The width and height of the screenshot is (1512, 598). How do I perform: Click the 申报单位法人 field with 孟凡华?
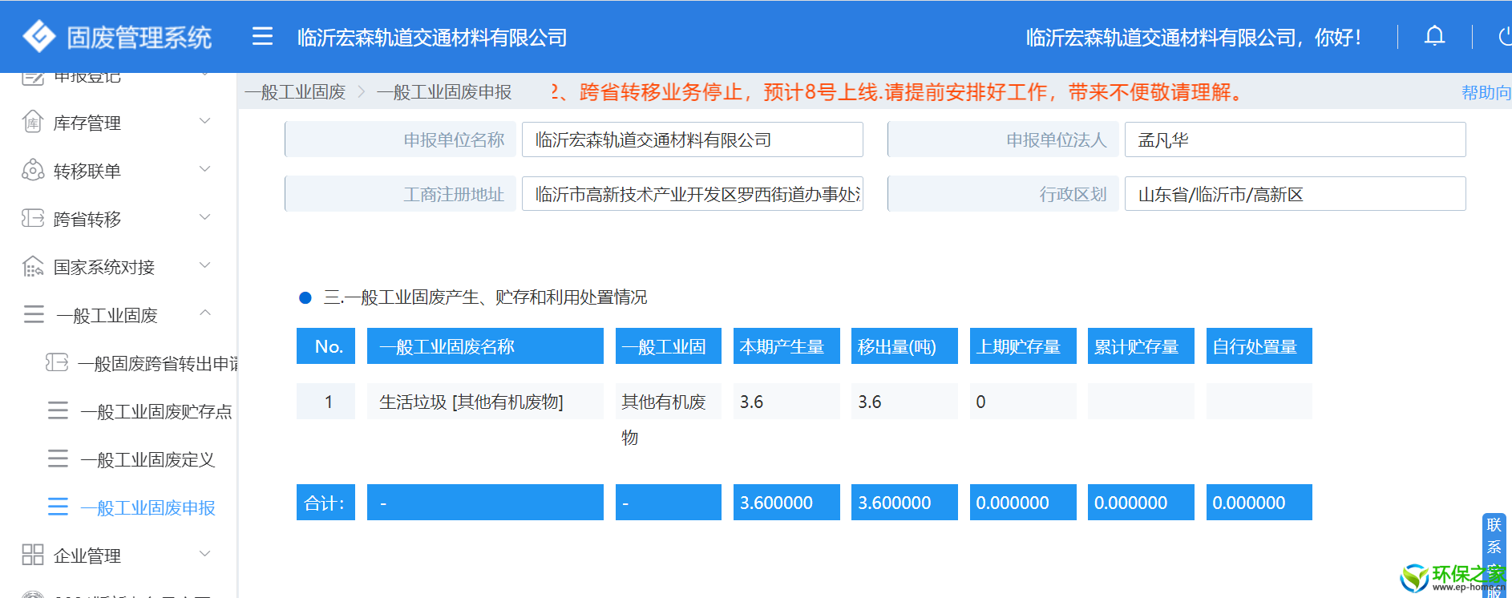pyautogui.click(x=1296, y=139)
